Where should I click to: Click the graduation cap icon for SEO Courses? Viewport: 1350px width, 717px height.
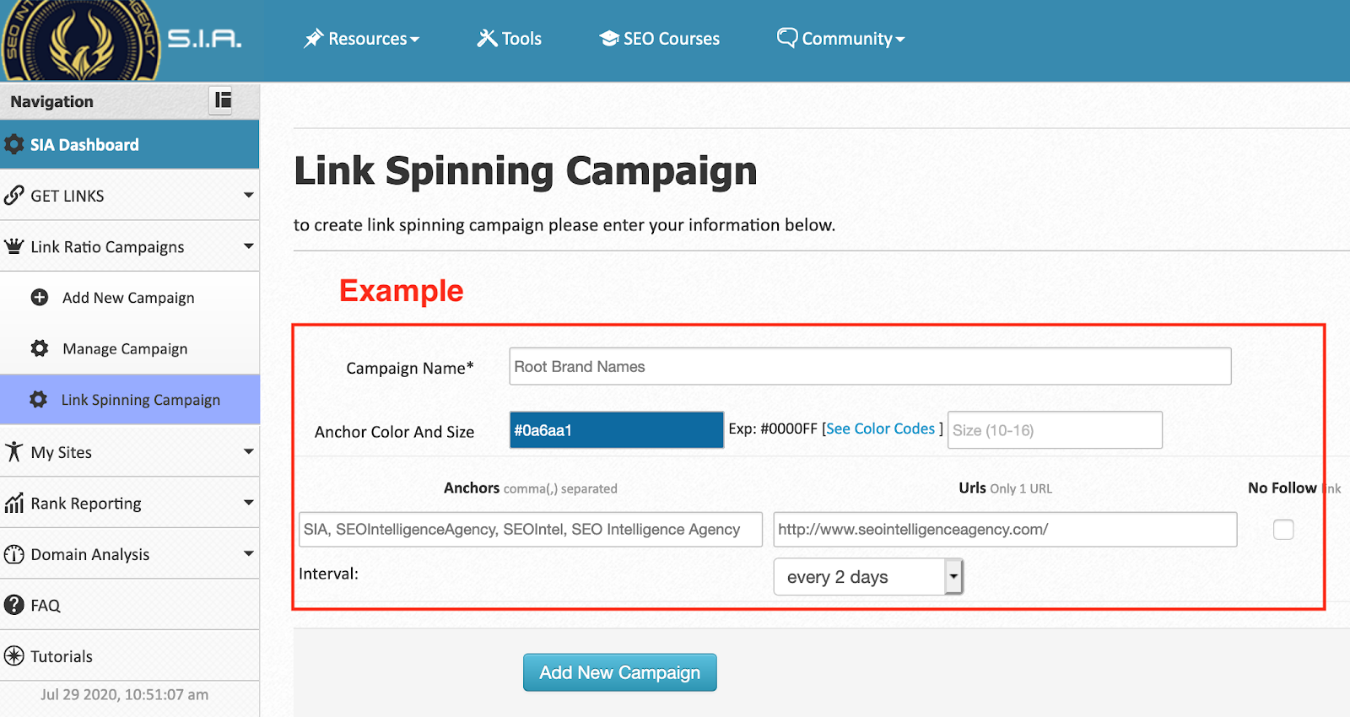coord(609,39)
